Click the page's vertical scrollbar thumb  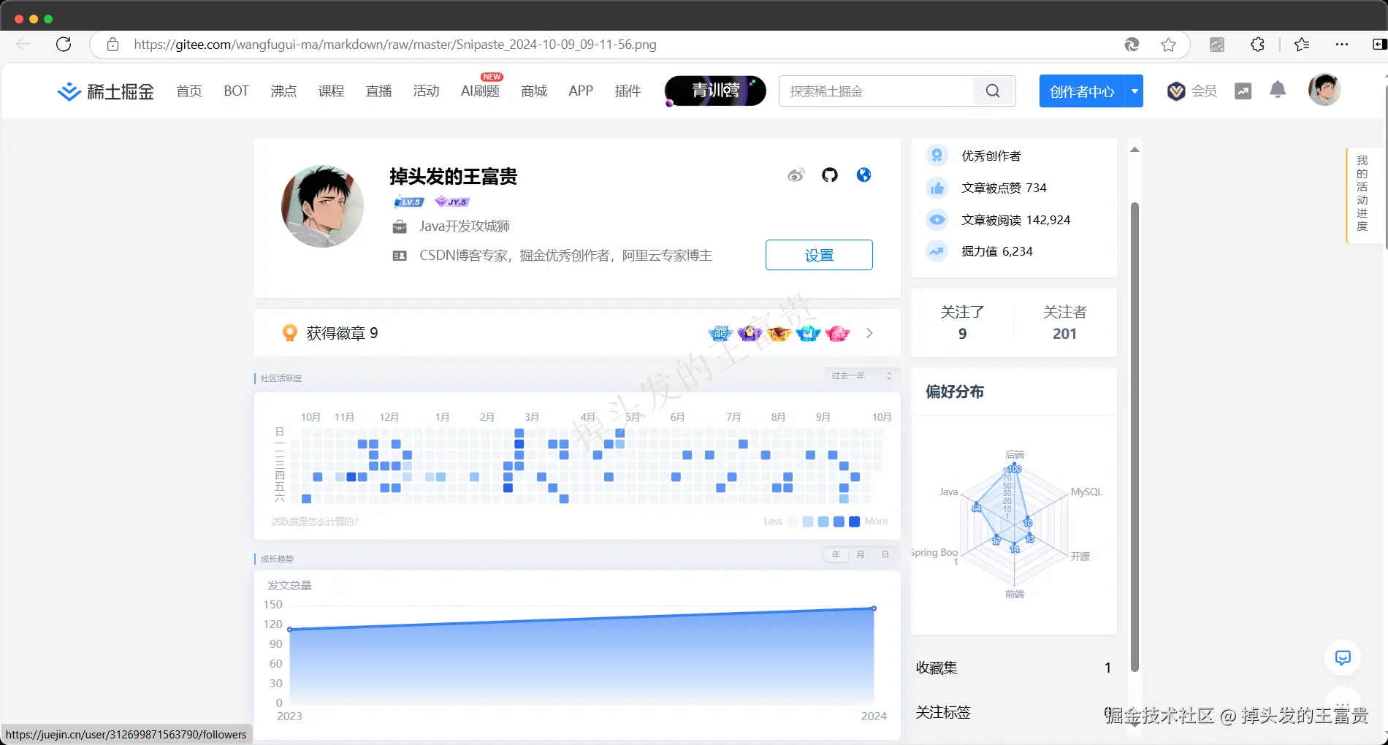pos(1135,437)
